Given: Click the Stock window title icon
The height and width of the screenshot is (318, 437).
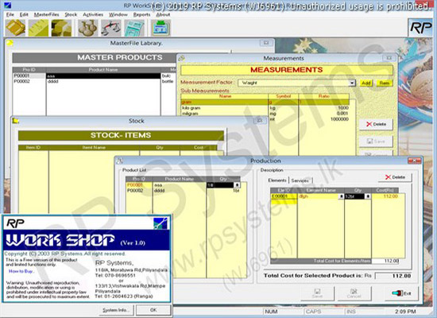Looking at the screenshot, I should tap(16, 121).
